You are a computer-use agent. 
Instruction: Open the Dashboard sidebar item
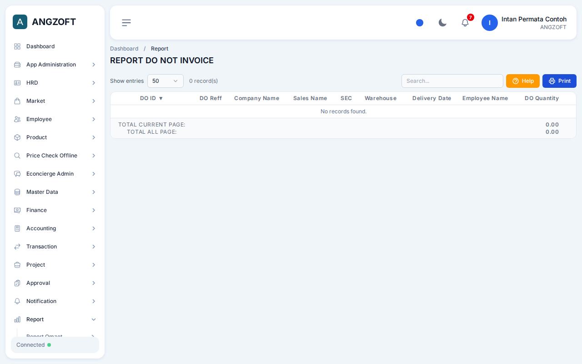55,46
